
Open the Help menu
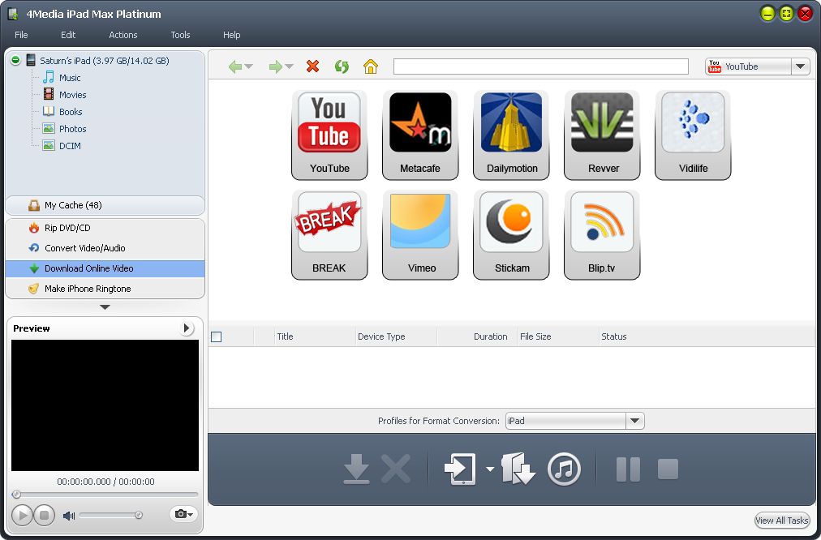click(x=231, y=35)
